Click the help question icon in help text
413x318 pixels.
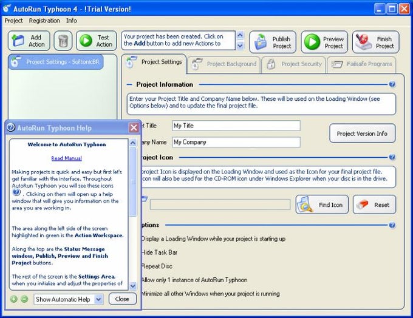pyautogui.click(x=16, y=192)
